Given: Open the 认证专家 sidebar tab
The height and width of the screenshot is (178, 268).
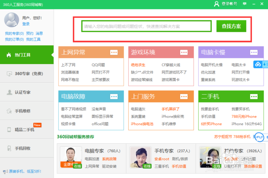Looking at the screenshot, I should coord(27,92).
